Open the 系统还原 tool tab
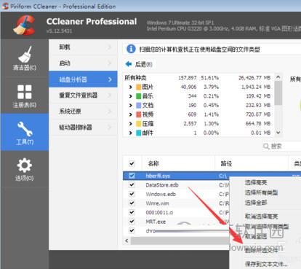 point(83,112)
